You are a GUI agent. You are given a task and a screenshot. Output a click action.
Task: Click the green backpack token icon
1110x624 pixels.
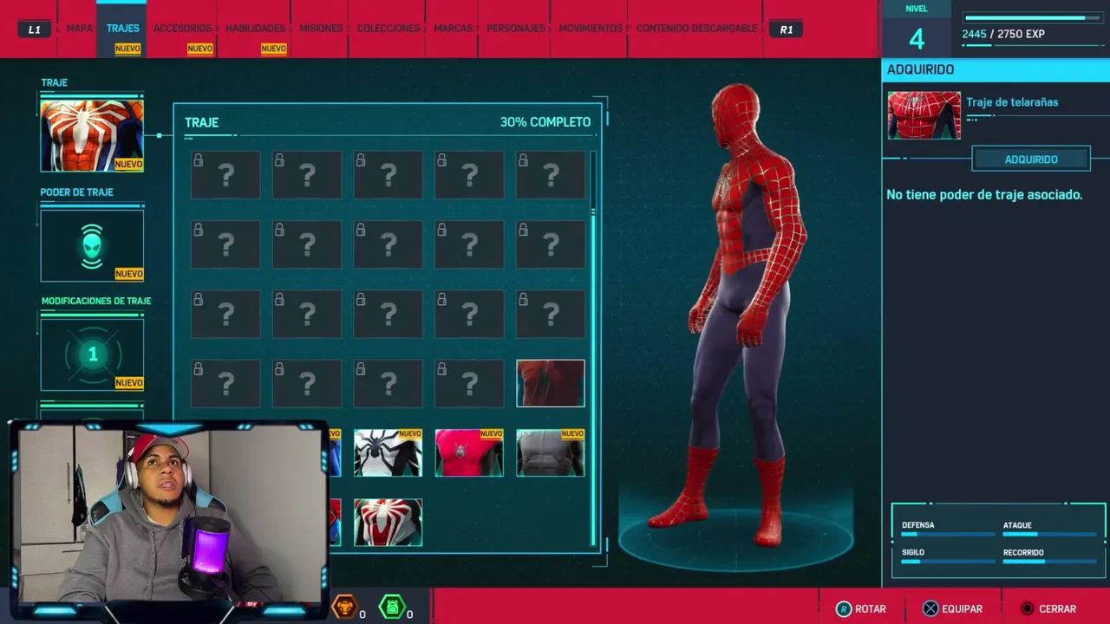[392, 607]
